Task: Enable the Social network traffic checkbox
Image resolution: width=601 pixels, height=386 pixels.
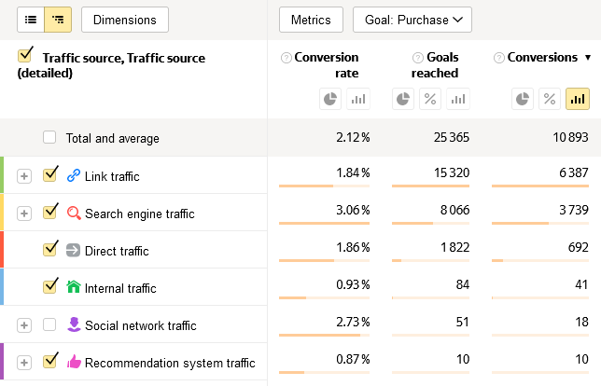Action: 50,324
